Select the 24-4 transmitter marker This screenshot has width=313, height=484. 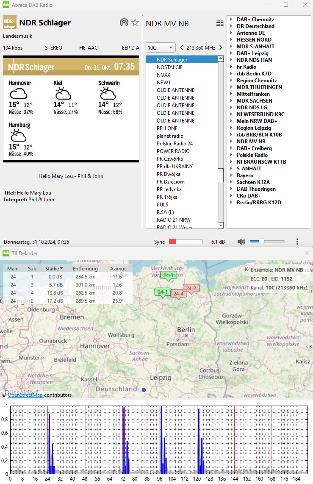point(179,294)
